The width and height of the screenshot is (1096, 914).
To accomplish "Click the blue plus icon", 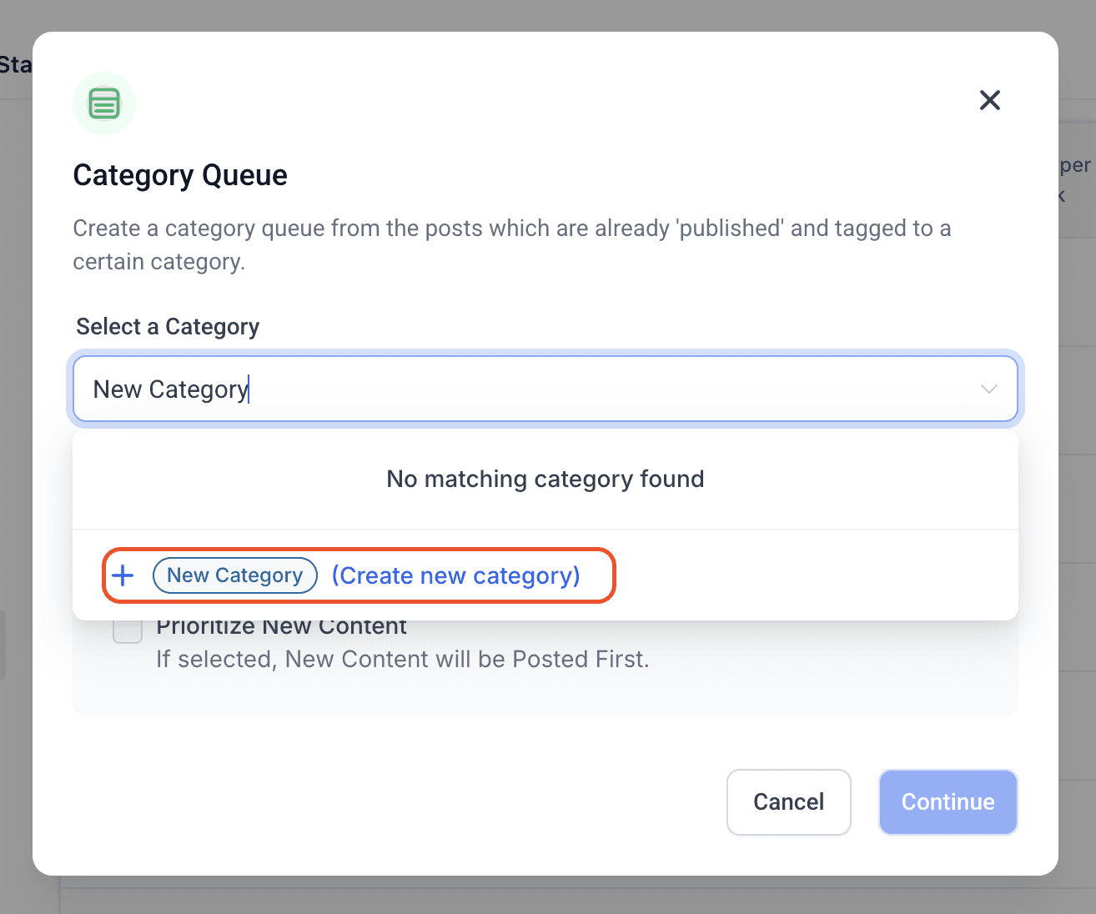I will pyautogui.click(x=123, y=575).
